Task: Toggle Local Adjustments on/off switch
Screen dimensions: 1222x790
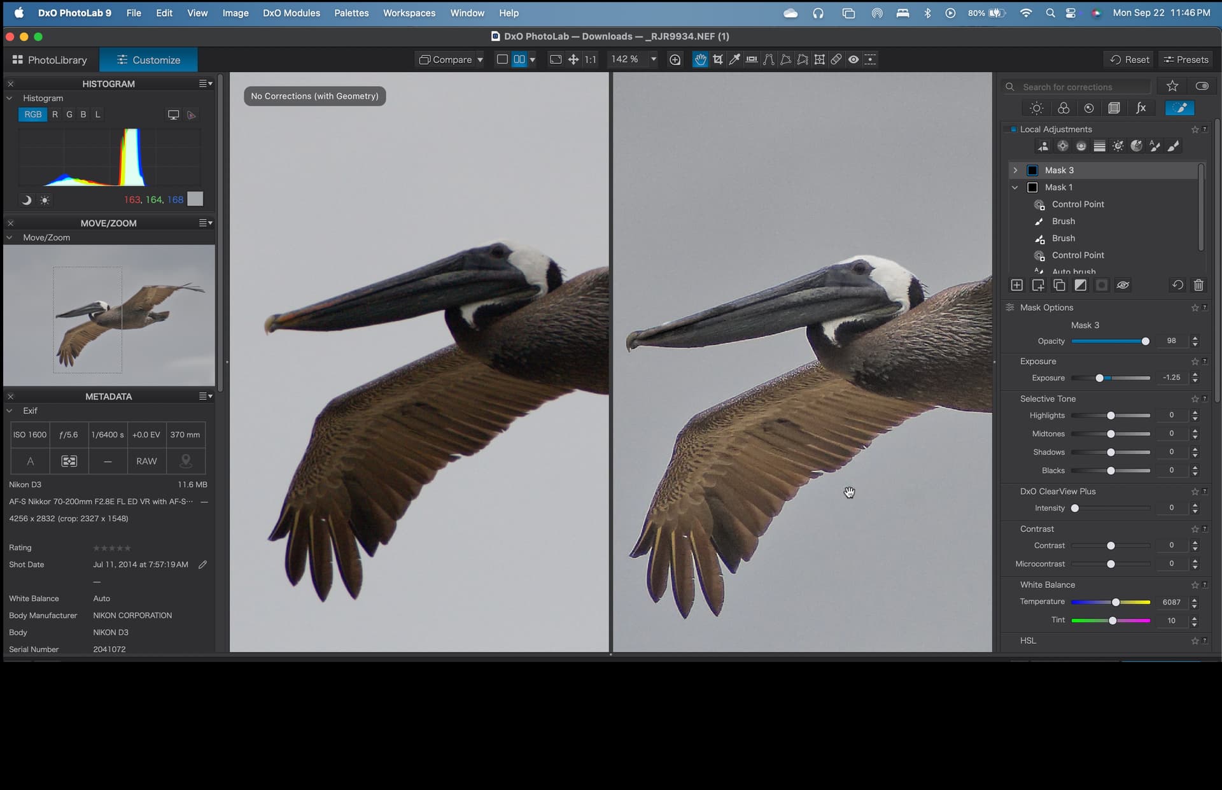Action: [1013, 129]
